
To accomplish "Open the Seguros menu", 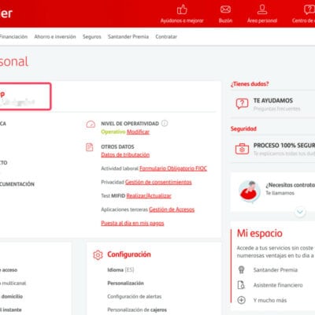I will point(91,37).
